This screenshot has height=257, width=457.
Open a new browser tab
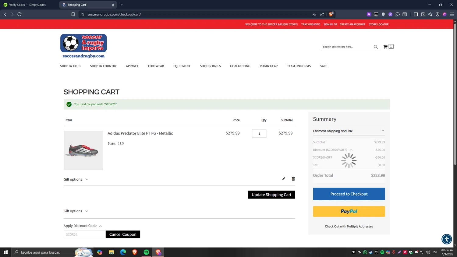122,5
